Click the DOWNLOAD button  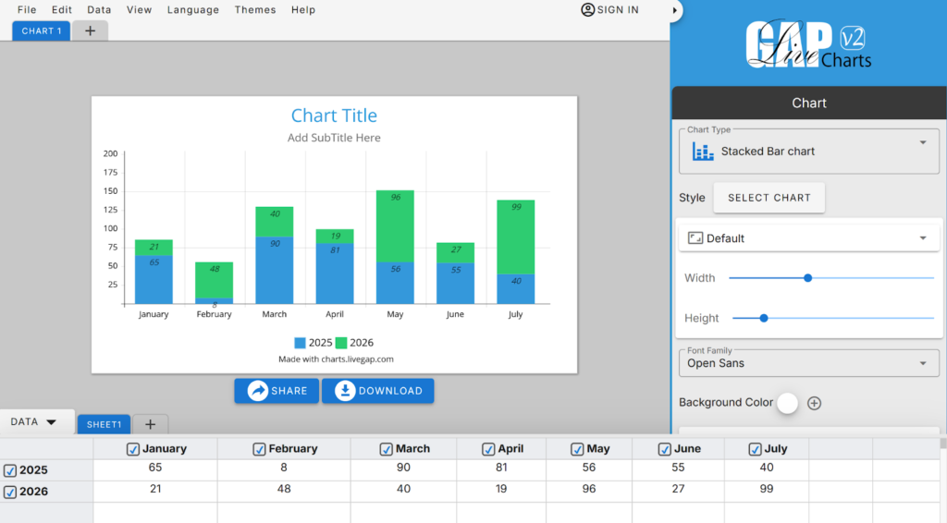pyautogui.click(x=378, y=391)
